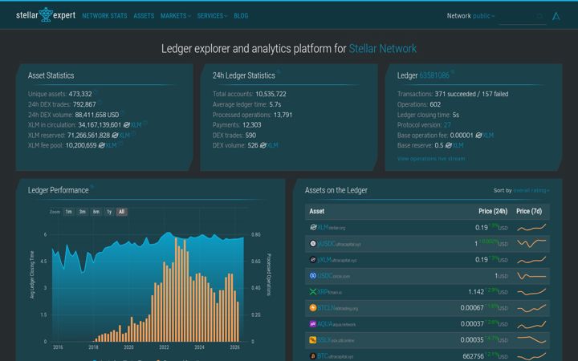Open the XRP asset link

tap(330, 292)
